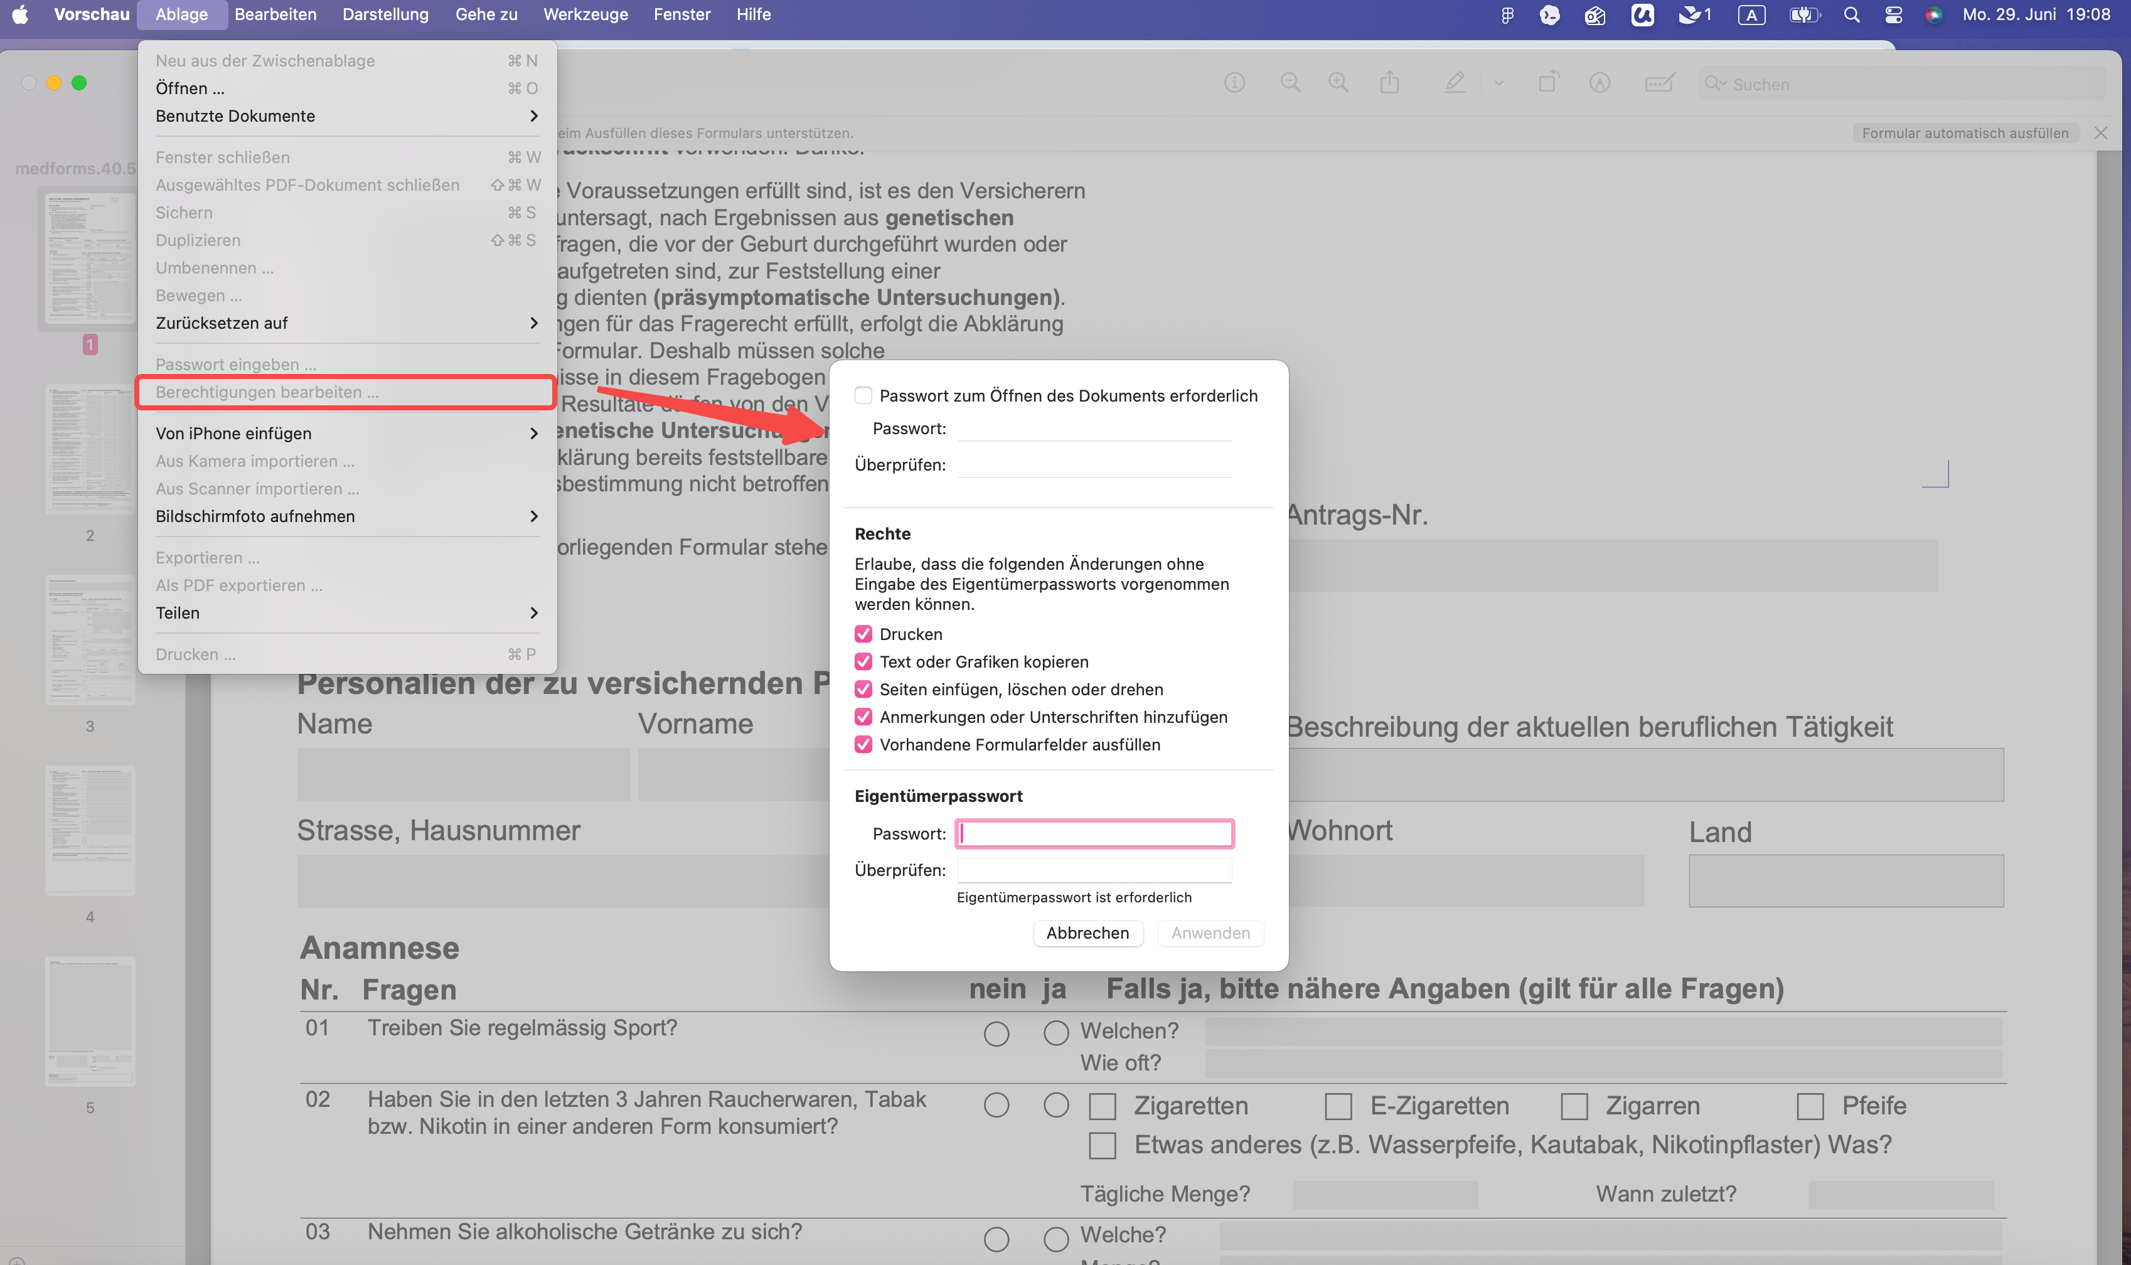Click the zoom out magnifier icon
The image size is (2131, 1265).
pos(1291,83)
